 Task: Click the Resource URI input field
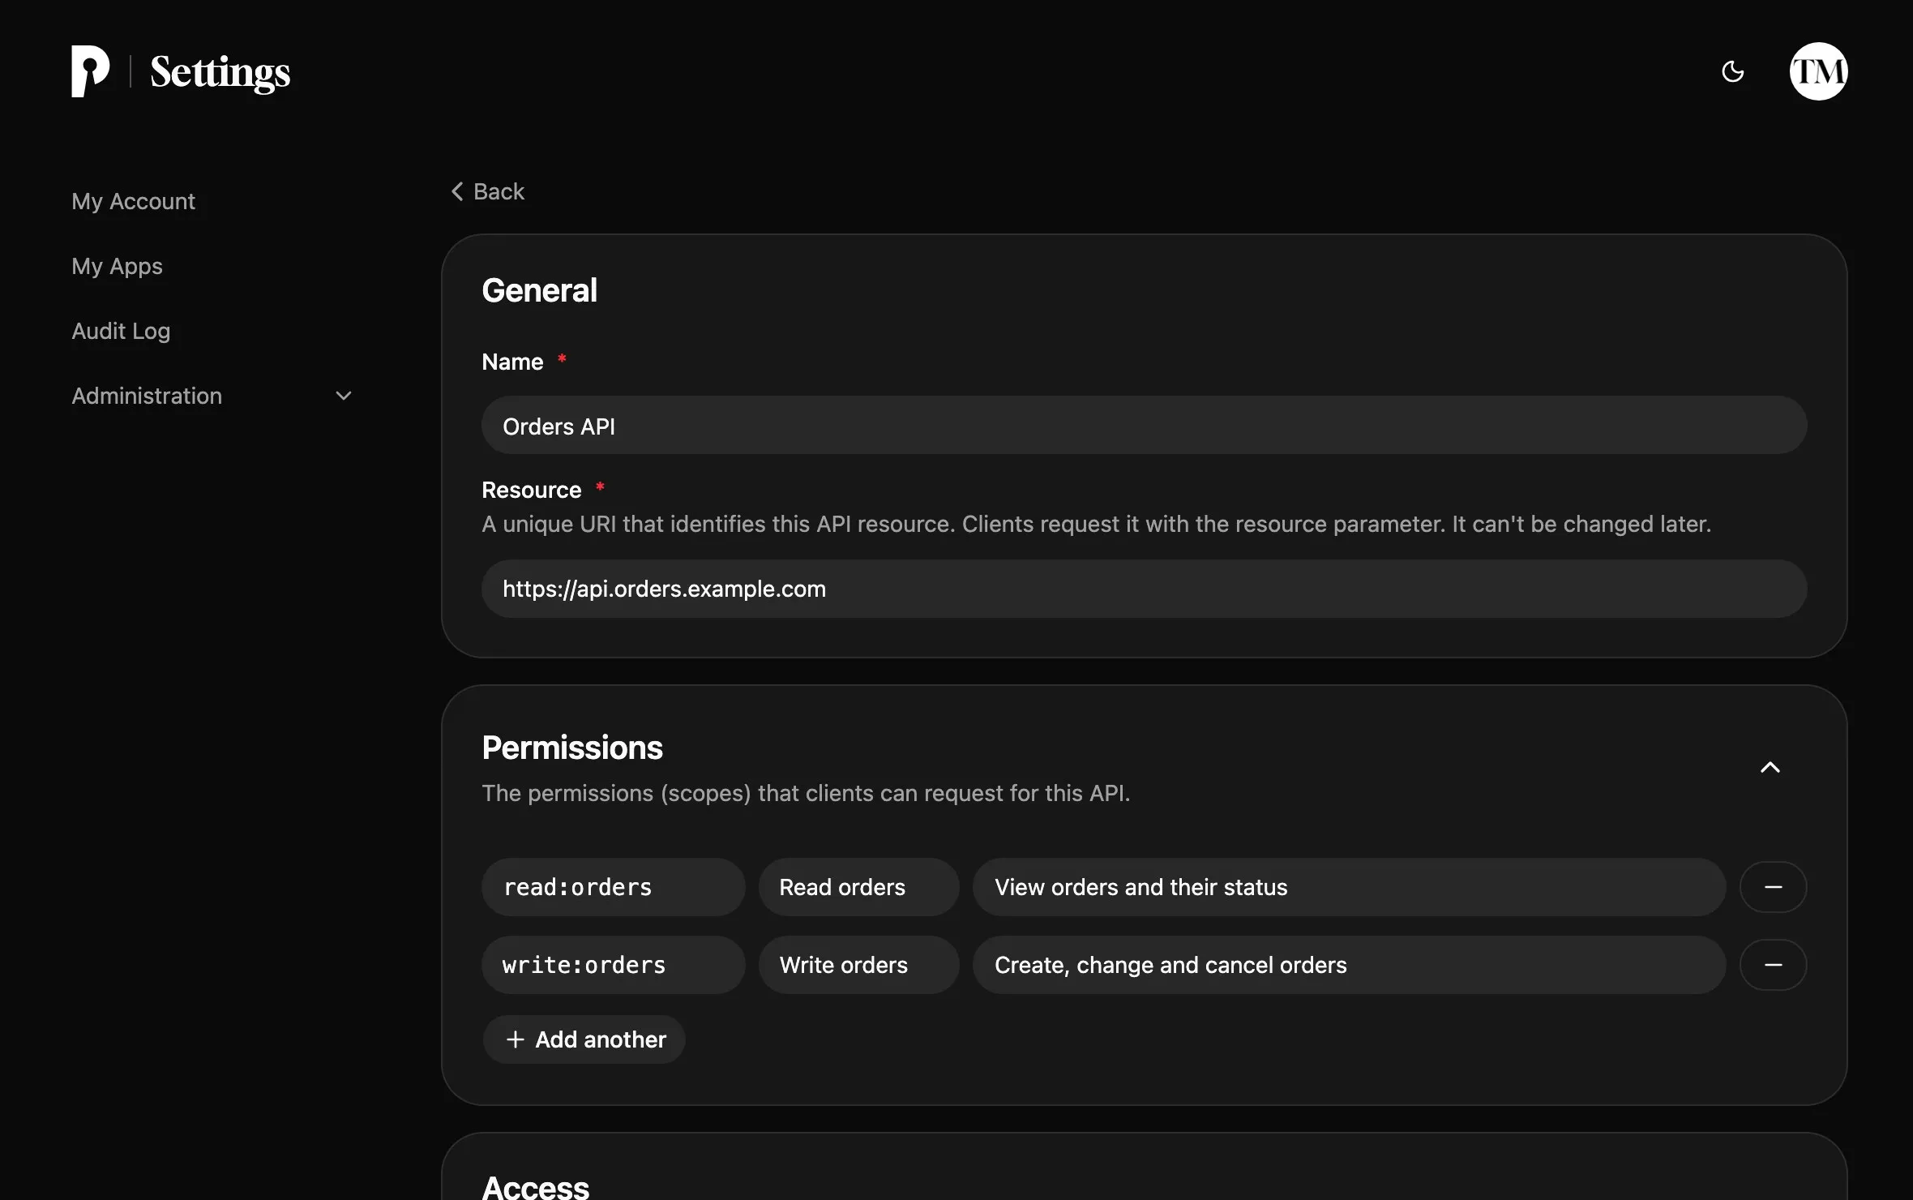click(x=1144, y=589)
